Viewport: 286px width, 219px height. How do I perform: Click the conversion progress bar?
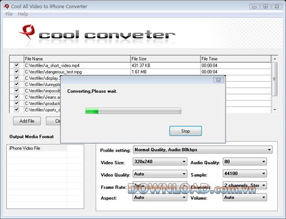(133, 111)
